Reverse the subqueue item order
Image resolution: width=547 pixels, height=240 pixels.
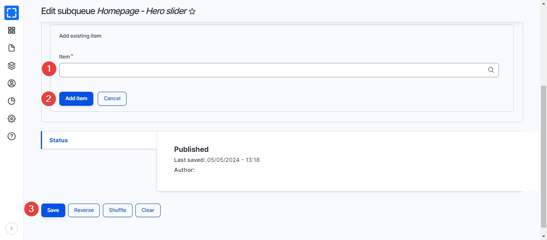84,210
